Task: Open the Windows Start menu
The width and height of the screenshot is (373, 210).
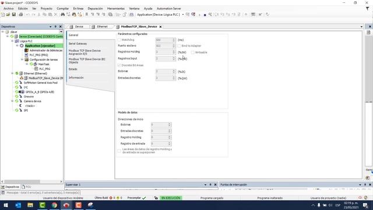Action: coord(6,205)
